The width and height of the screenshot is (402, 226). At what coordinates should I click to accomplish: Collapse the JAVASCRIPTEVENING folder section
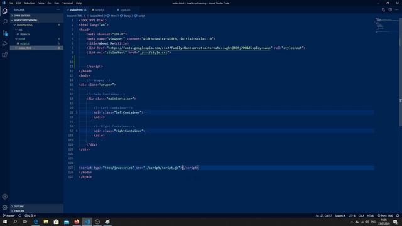[36, 20]
